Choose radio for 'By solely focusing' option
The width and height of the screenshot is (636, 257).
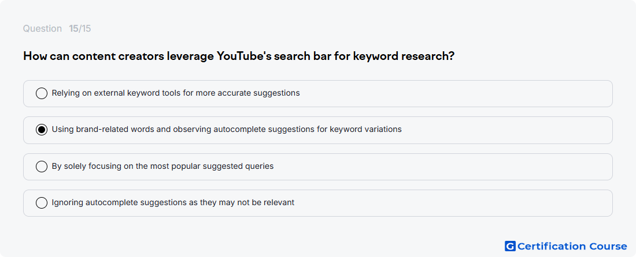tap(42, 167)
